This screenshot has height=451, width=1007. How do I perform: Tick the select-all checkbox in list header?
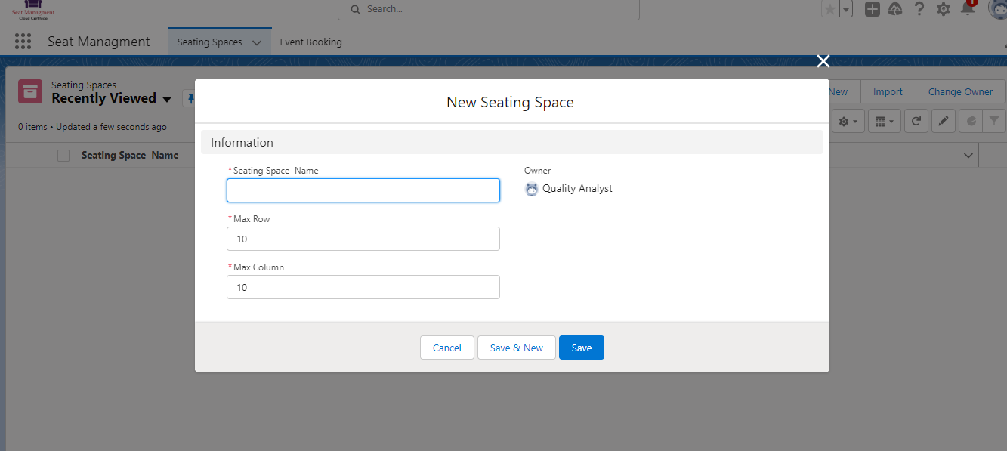click(x=63, y=156)
